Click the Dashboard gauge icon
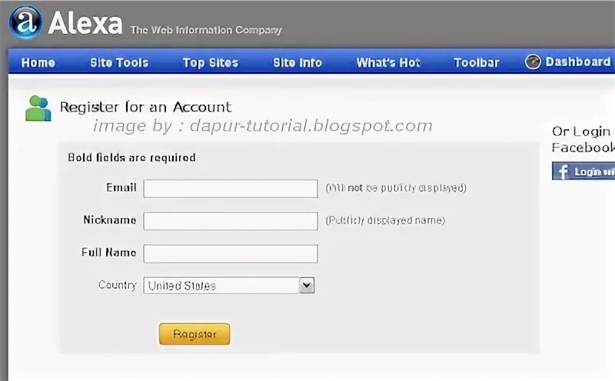615x381 pixels. [x=533, y=62]
